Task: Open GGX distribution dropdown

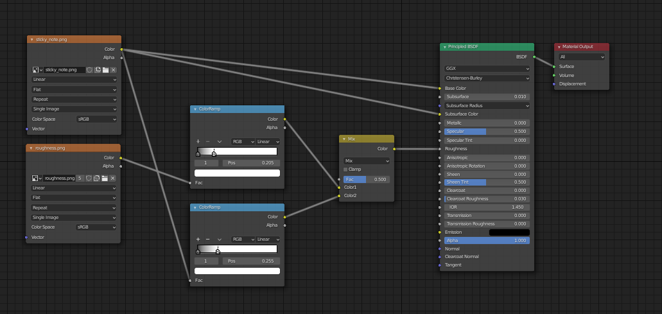Action: tap(487, 68)
